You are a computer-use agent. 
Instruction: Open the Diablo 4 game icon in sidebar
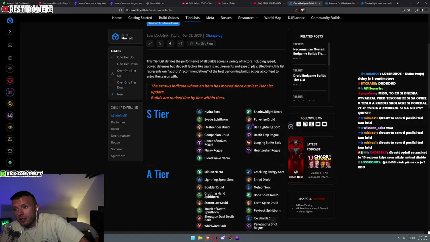pyautogui.click(x=10, y=92)
